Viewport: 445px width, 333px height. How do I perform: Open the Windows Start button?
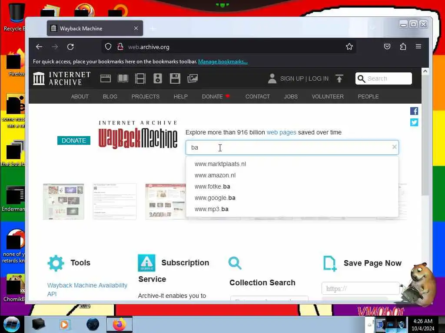(x=12, y=324)
